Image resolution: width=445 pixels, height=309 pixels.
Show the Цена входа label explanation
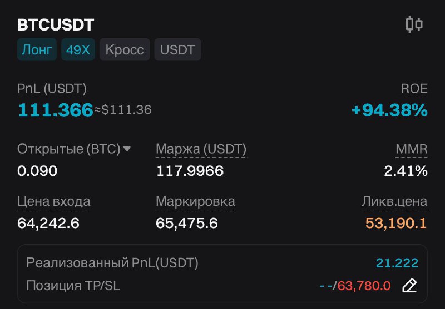point(53,201)
